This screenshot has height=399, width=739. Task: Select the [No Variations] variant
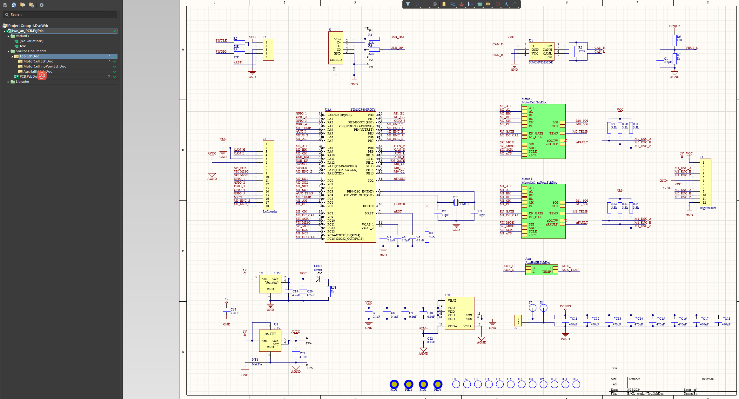coord(31,41)
